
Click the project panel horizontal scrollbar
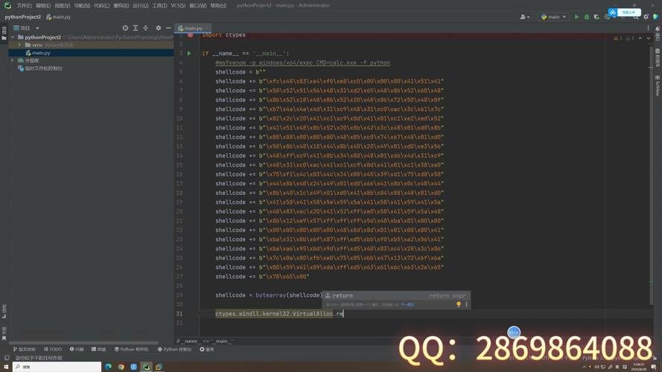(x=83, y=342)
